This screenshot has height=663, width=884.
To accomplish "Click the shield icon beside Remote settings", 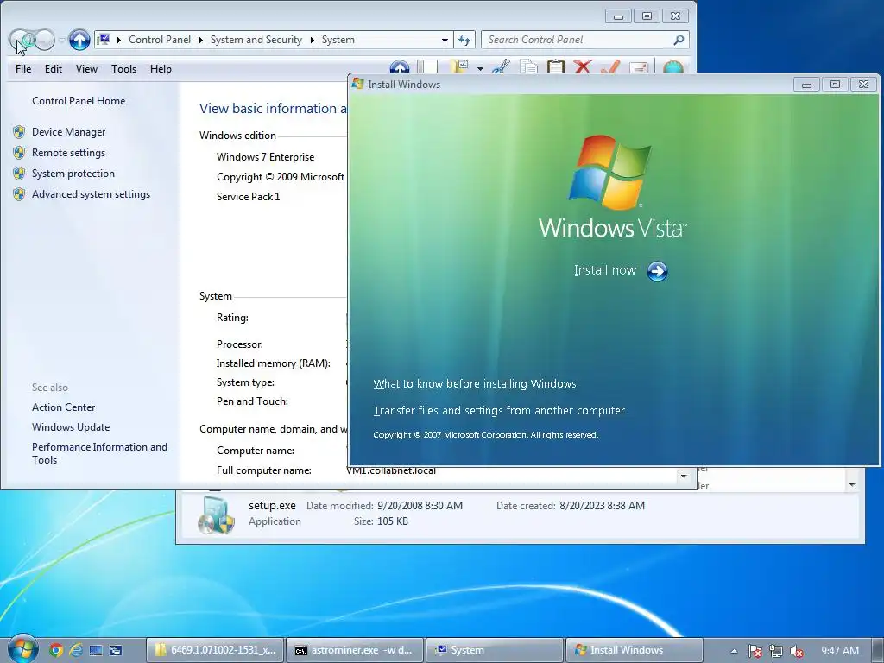I will [x=19, y=153].
